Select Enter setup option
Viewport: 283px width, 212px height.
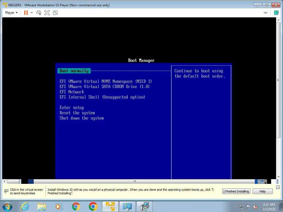[x=72, y=108]
